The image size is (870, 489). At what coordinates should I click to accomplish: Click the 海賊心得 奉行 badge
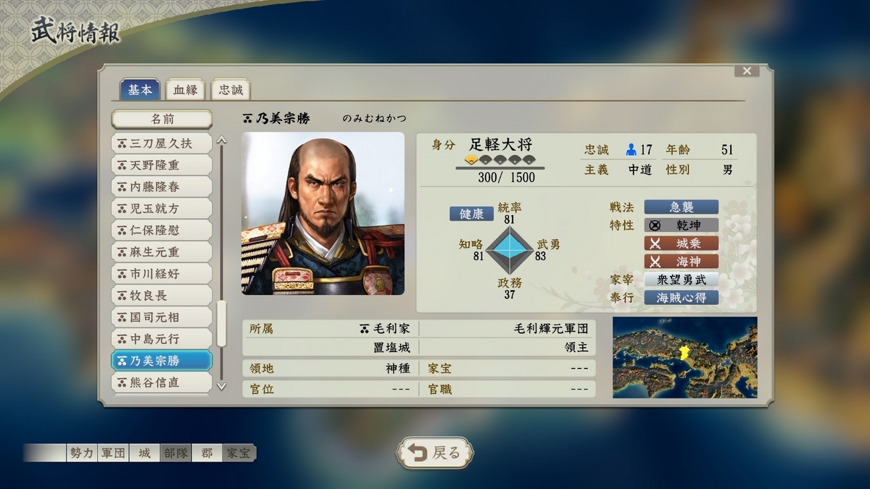pos(681,298)
